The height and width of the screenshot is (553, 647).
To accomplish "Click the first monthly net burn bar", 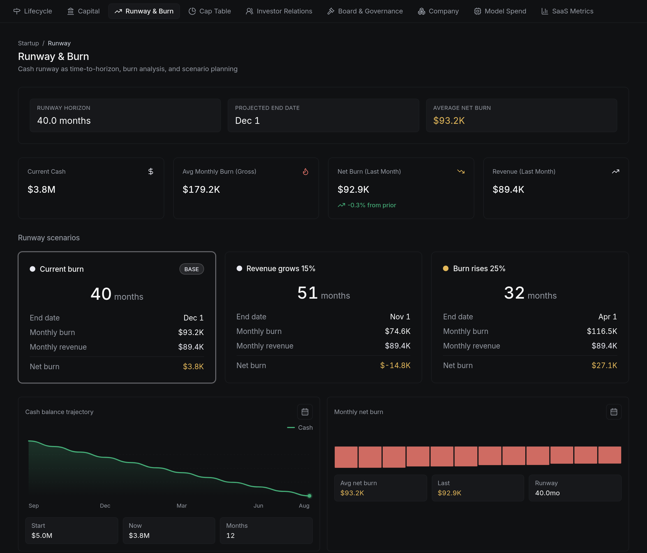I will (346, 457).
